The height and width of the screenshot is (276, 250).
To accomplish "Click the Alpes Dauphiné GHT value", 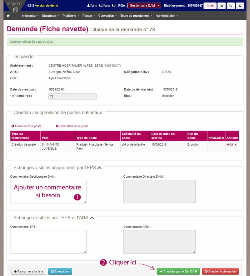I will point(59,78).
